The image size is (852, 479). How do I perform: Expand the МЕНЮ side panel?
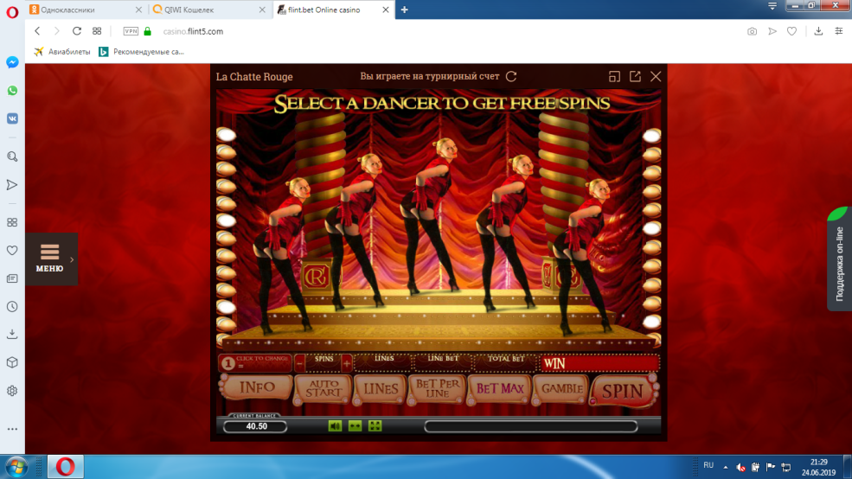51,259
